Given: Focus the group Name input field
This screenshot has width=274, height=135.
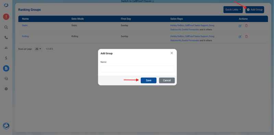Looking at the screenshot, I should click(x=137, y=69).
